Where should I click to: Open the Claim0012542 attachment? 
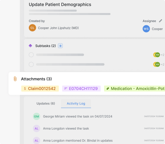click(x=40, y=88)
